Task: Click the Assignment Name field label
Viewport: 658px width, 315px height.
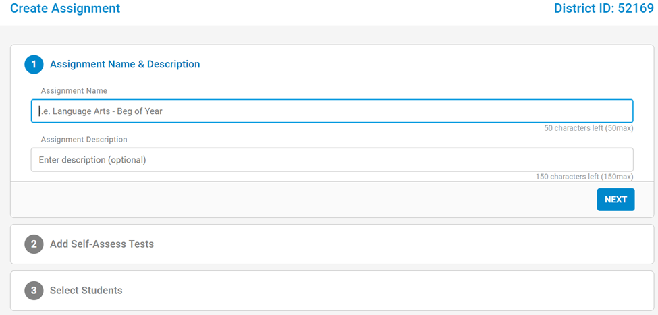Action: point(74,90)
